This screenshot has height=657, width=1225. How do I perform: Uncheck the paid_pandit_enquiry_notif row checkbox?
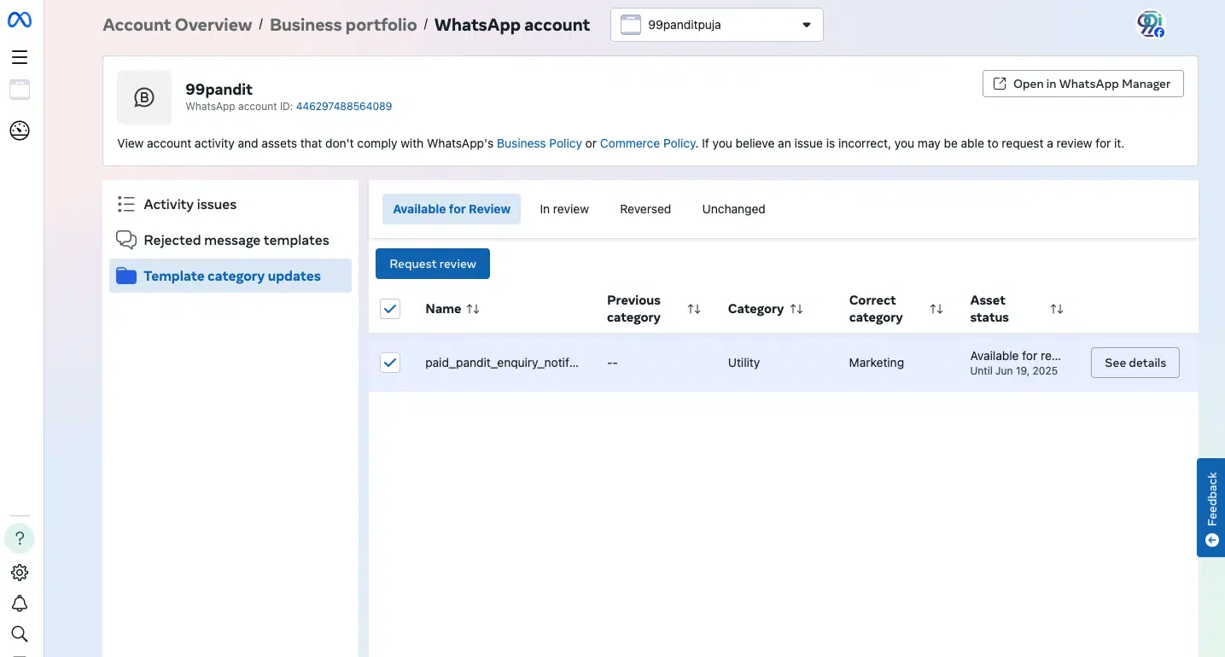pyautogui.click(x=390, y=363)
